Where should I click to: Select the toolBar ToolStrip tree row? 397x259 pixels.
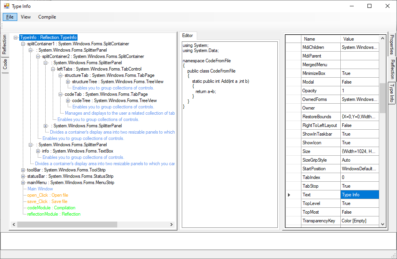click(66, 170)
